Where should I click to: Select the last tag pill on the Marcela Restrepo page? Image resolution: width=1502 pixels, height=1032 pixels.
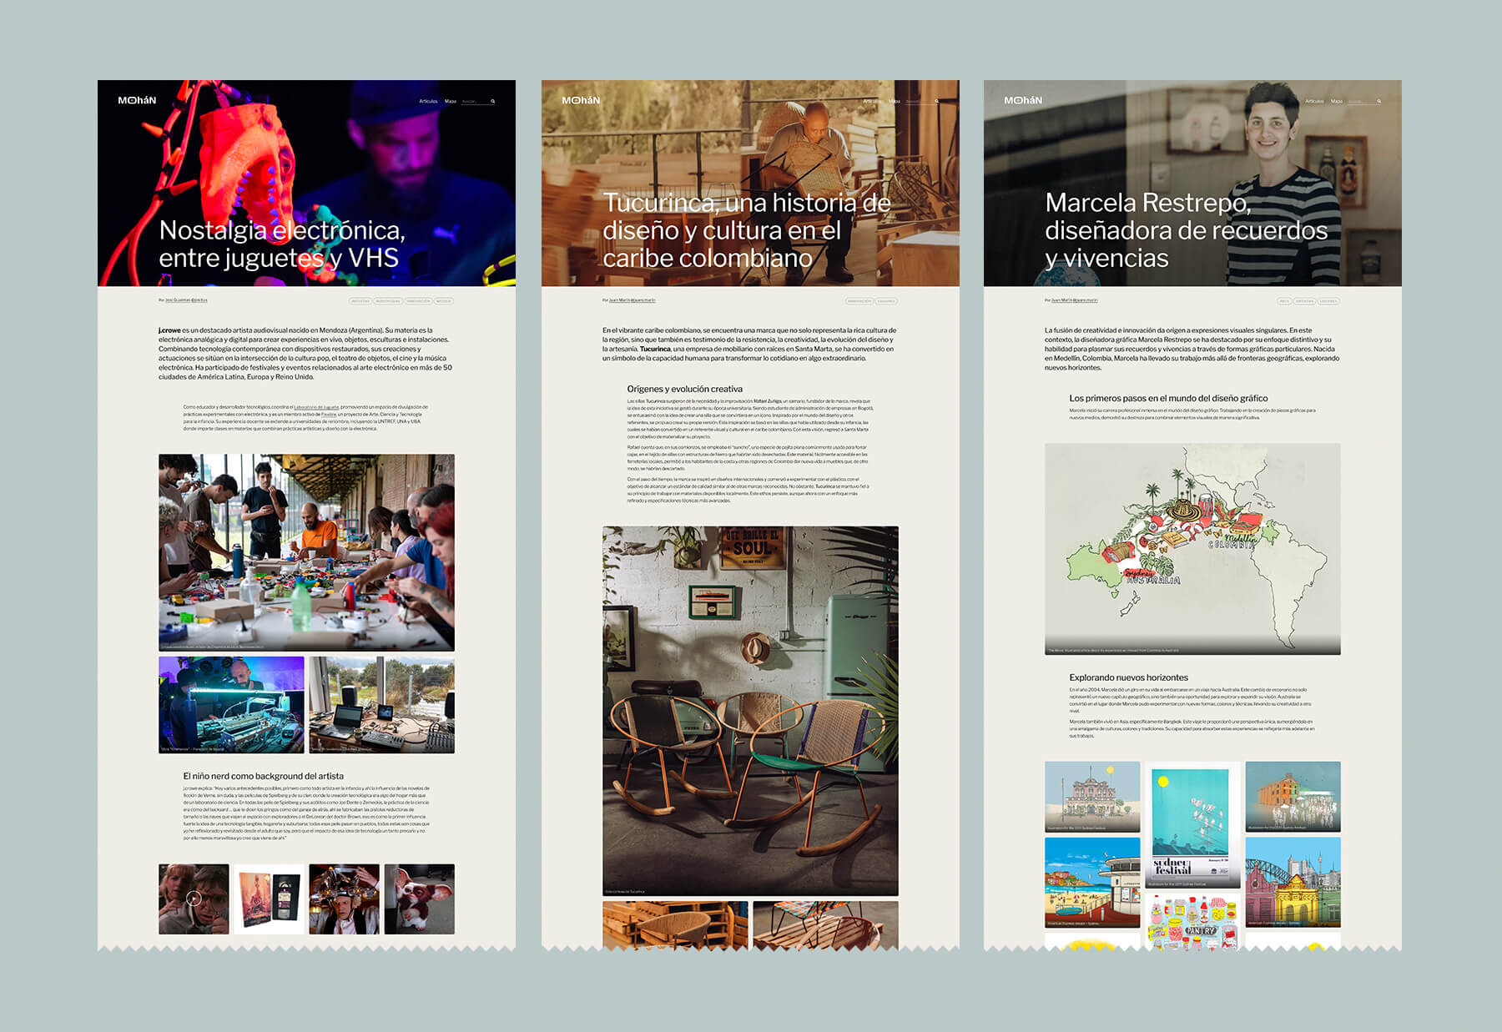[1328, 301]
